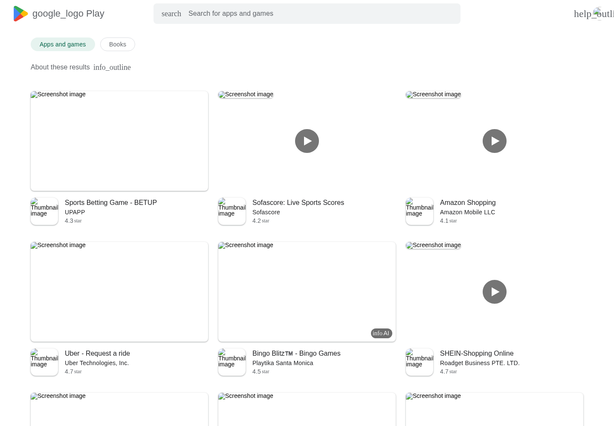Viewport: 614px width, 426px height.
Task: Click the 4.2 star rating for Sofascore
Action: [261, 221]
